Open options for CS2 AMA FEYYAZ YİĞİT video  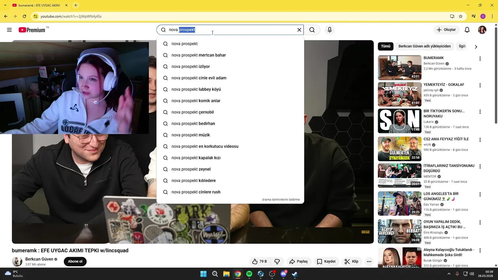480,140
